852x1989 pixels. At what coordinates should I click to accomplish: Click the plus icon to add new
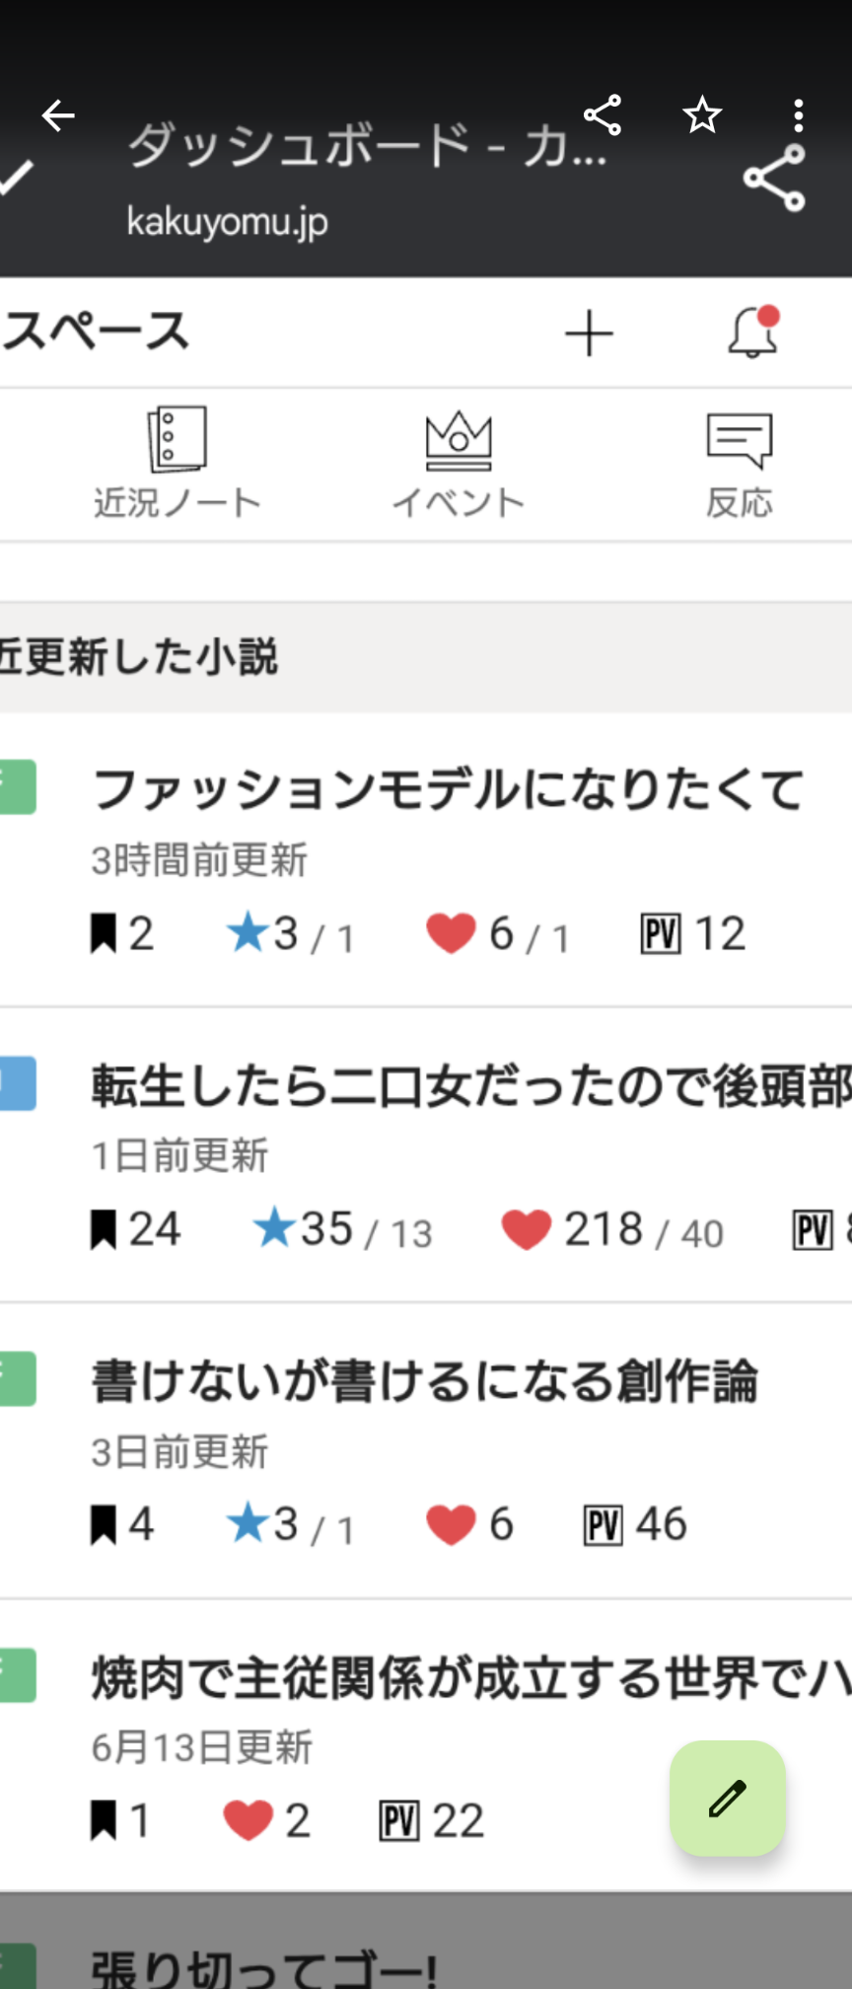tap(589, 332)
